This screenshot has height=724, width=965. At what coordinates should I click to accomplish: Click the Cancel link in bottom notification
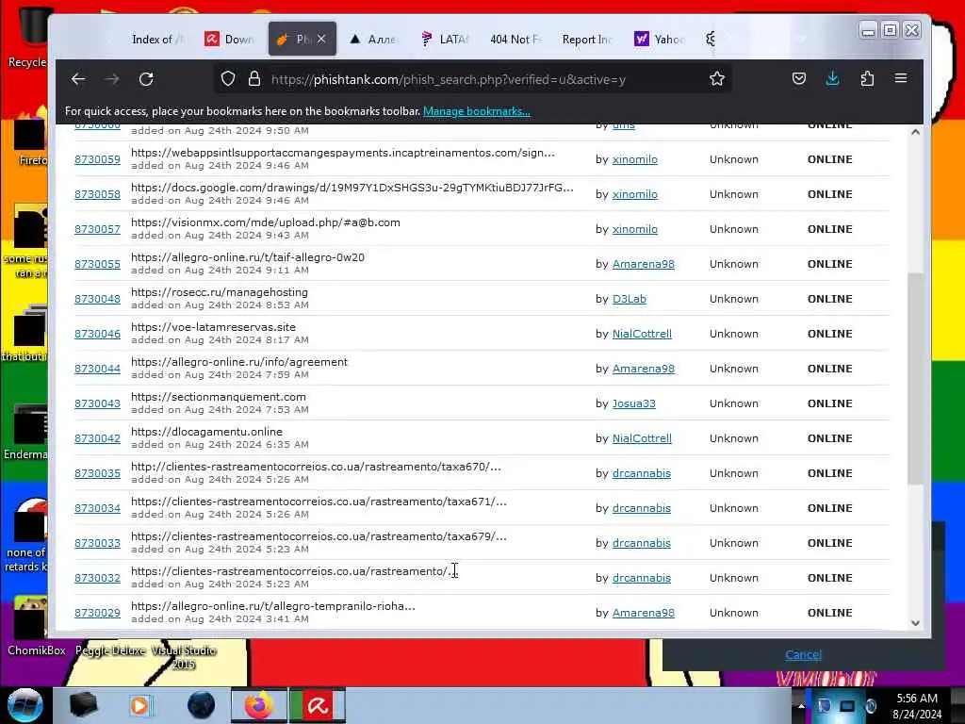pos(803,655)
